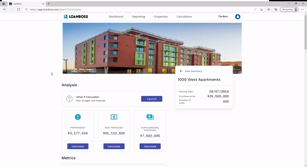The height and width of the screenshot is (167, 307).
Task: Open the Dashboard menu item
Action: tap(116, 16)
